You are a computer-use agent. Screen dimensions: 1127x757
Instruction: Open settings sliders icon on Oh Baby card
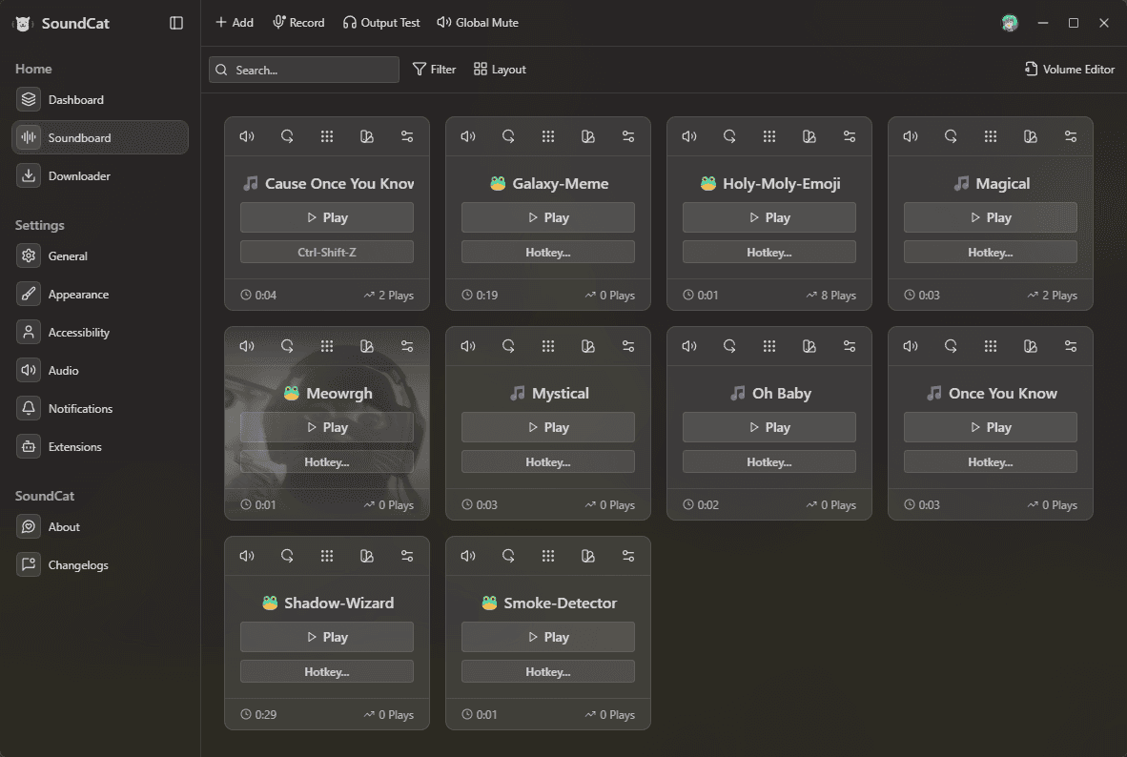850,346
